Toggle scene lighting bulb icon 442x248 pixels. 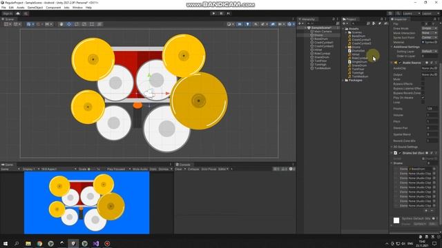coord(247,24)
